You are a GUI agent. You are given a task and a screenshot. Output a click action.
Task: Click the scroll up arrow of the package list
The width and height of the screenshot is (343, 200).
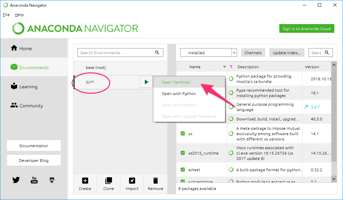pyautogui.click(x=334, y=65)
